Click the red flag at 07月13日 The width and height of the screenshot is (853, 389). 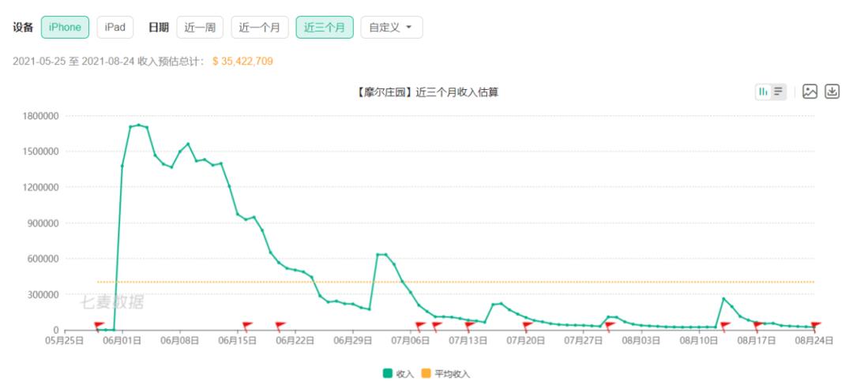[x=470, y=325]
